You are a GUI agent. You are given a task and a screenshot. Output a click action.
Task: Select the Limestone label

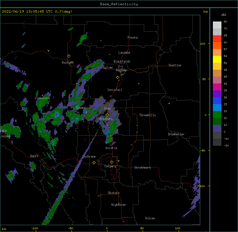click(42, 98)
